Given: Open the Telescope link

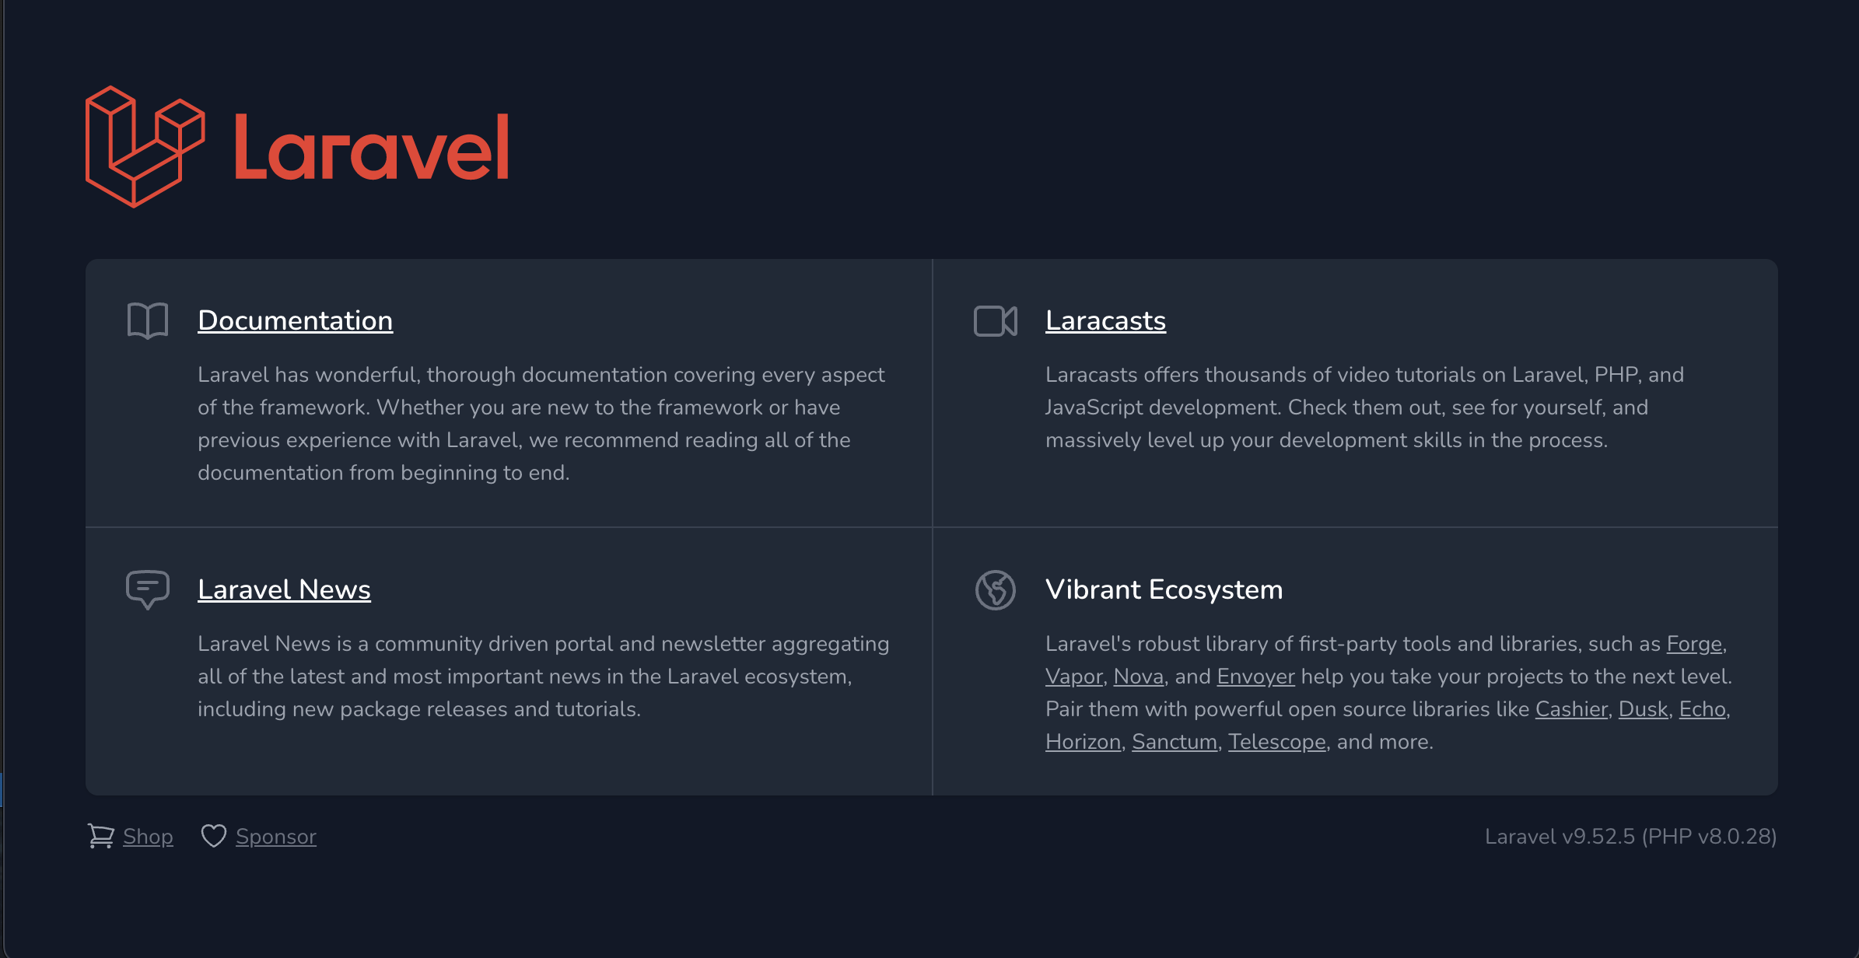Looking at the screenshot, I should point(1276,742).
